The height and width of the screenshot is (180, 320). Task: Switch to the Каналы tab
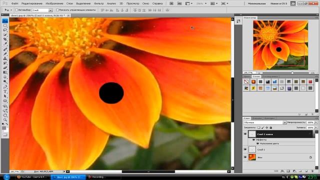point(257,118)
